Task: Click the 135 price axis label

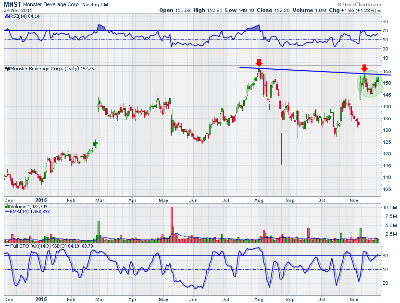Action: click(387, 118)
